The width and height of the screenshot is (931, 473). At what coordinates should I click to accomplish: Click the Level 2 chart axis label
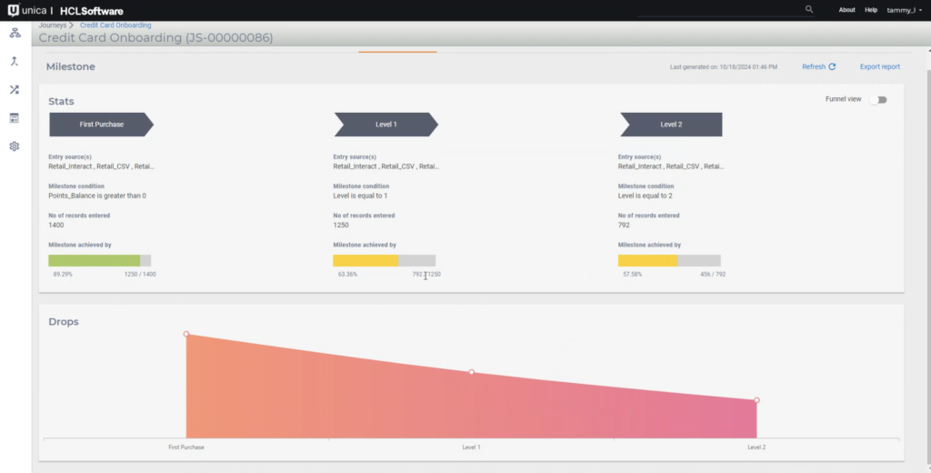(x=756, y=447)
